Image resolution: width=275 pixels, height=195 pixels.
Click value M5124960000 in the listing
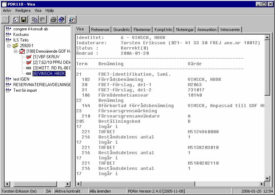203,132
